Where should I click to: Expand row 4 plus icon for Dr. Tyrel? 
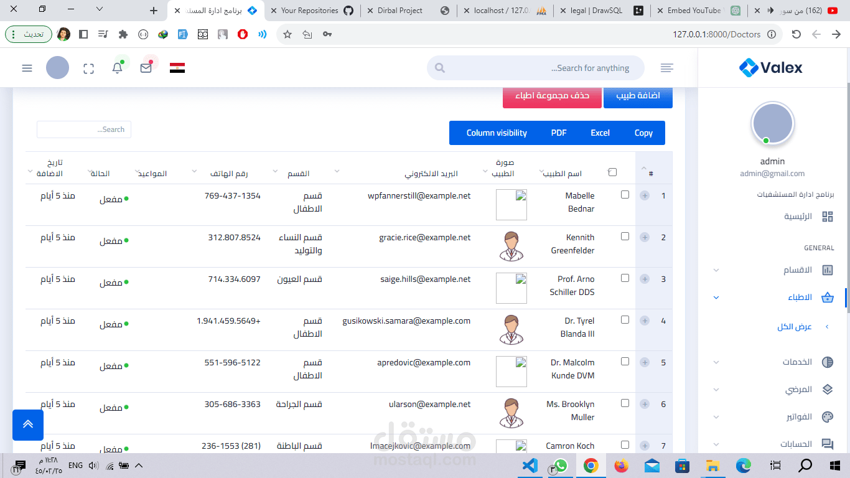click(x=645, y=321)
